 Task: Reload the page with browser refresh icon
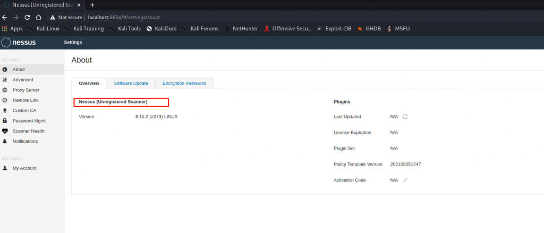27,18
